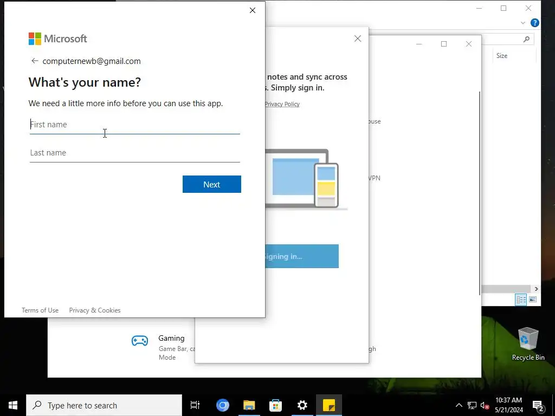Click the horizontal scrollbar right arrow
The image size is (555, 416).
(x=536, y=289)
